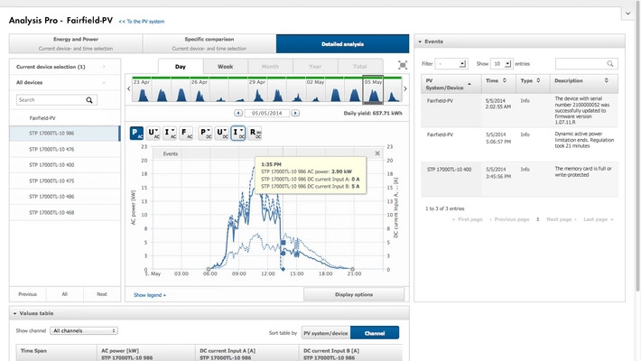Select the Detailed analysis tab
Viewport: 641px width, 361px height.
click(x=342, y=43)
